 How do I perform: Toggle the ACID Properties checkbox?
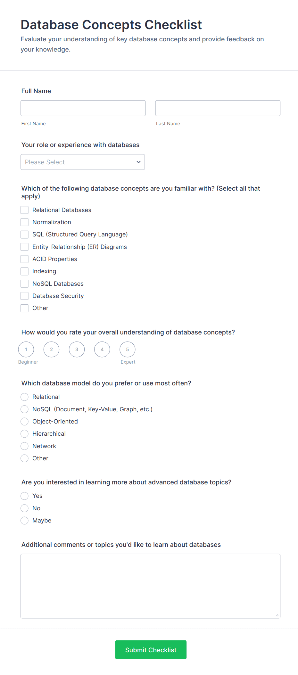(x=24, y=259)
